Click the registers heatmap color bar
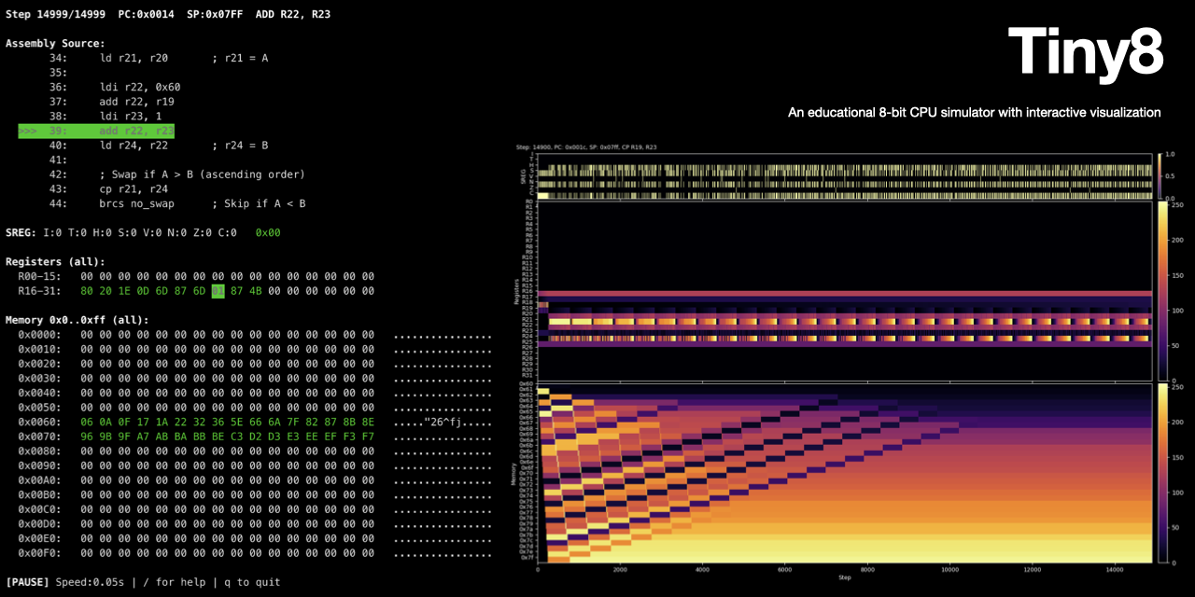Viewport: 1195px width, 597px height. tap(1162, 290)
